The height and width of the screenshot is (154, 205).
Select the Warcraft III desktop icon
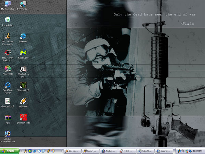[x=23, y=85]
